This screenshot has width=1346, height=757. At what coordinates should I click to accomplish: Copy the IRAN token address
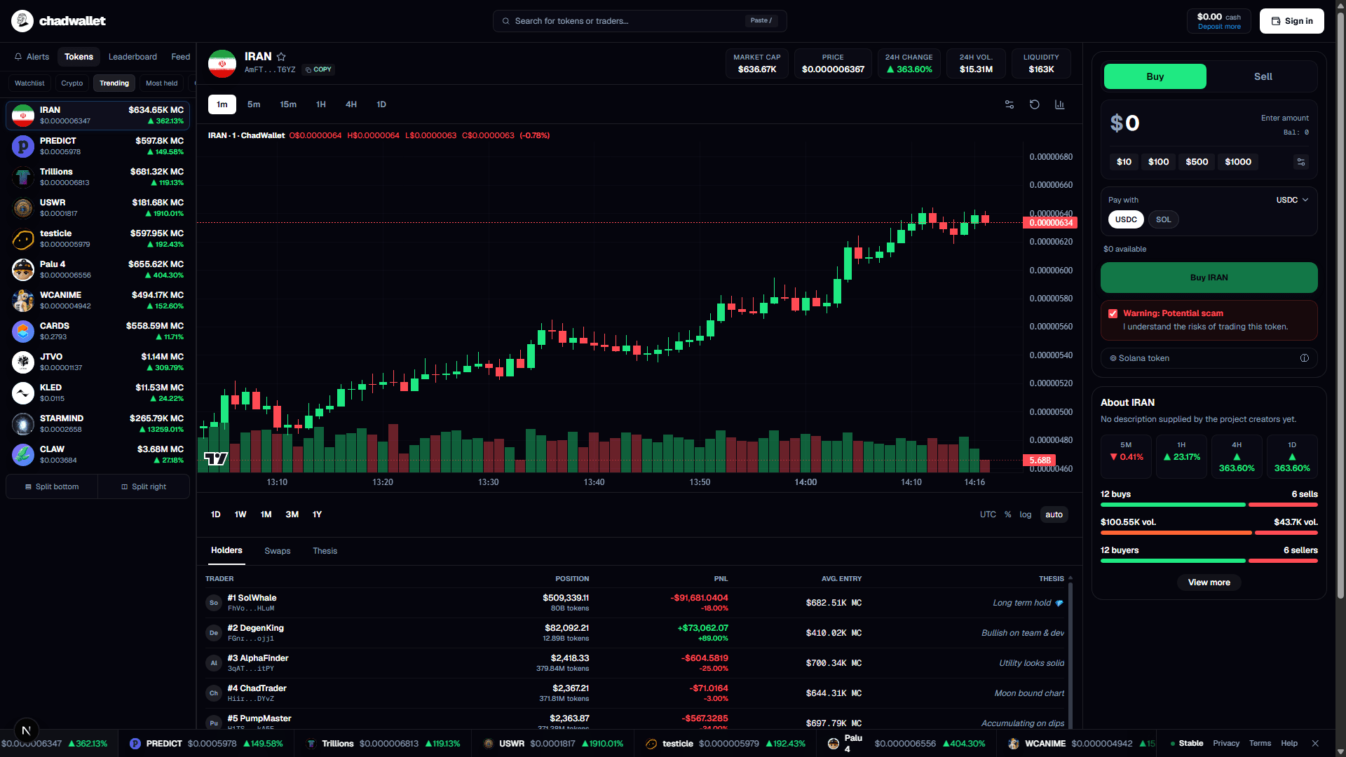pos(318,69)
